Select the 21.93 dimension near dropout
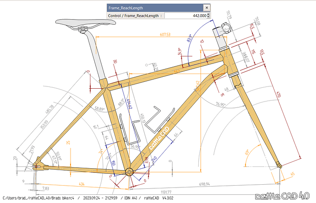This screenshot has width=316, height=203. click(x=32, y=150)
